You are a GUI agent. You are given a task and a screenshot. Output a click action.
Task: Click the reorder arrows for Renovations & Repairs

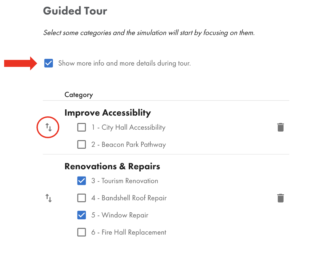[49, 198]
